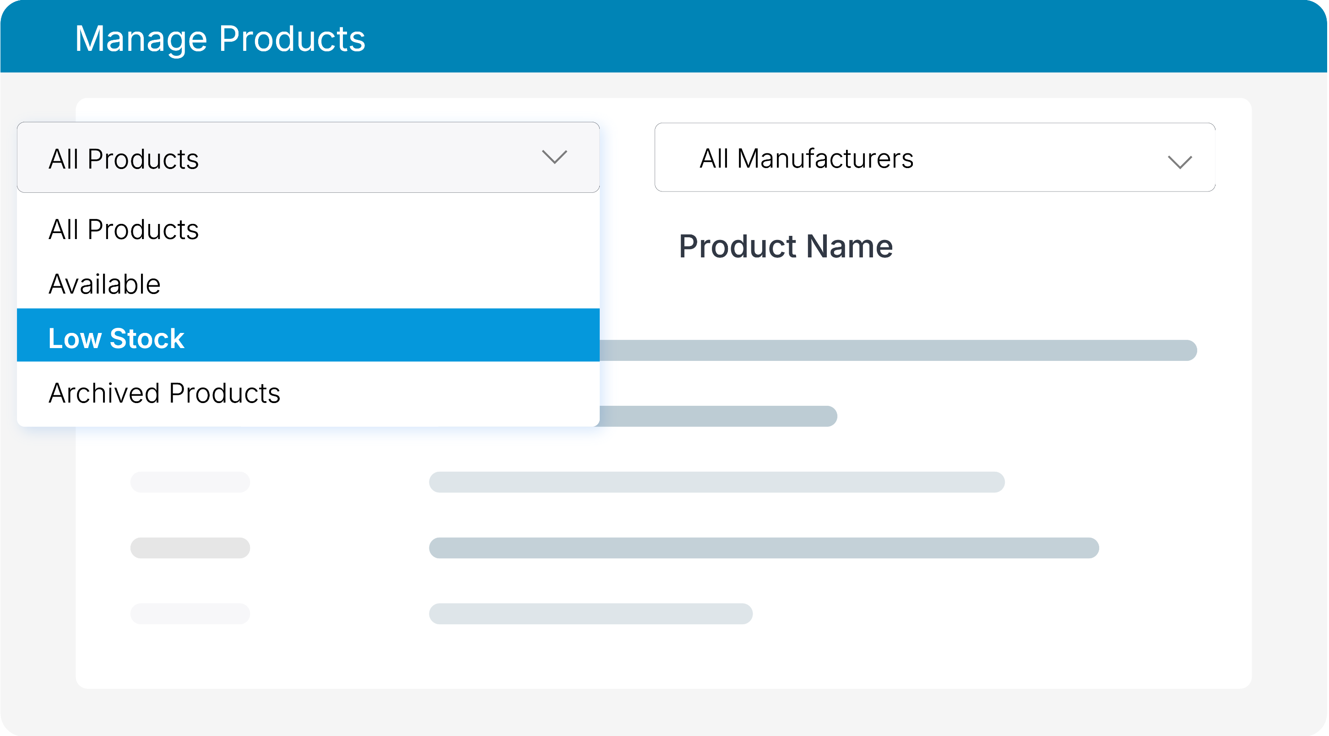
Task: Click the Manage Products page title
Action: point(220,39)
